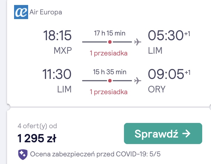211x164 pixels.
Task: Click the Air Europa airline name
Action: tap(46, 12)
